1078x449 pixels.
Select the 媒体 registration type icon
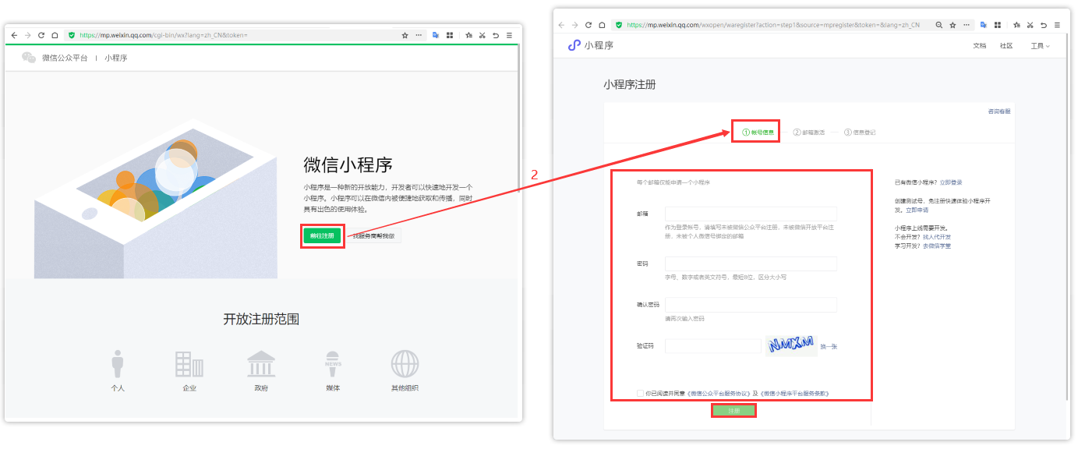[x=333, y=364]
